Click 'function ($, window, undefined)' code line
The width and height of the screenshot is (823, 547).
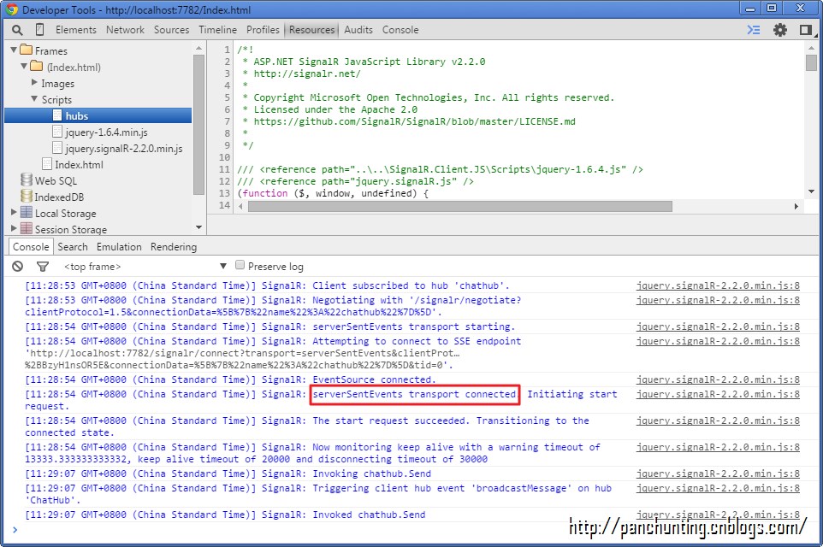click(333, 193)
